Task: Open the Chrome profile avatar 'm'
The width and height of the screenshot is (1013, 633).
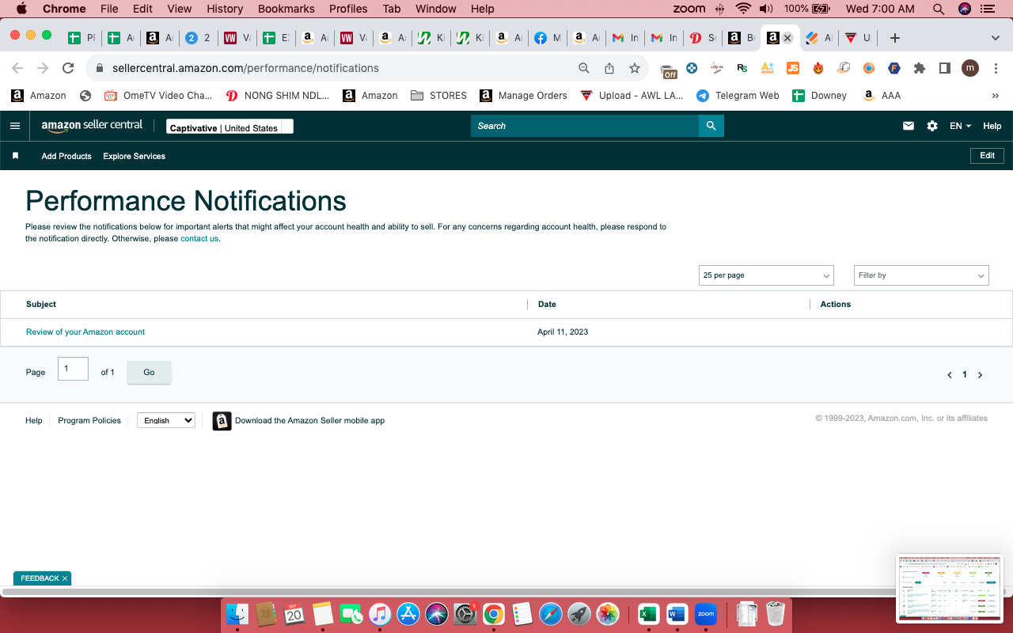Action: tap(970, 68)
